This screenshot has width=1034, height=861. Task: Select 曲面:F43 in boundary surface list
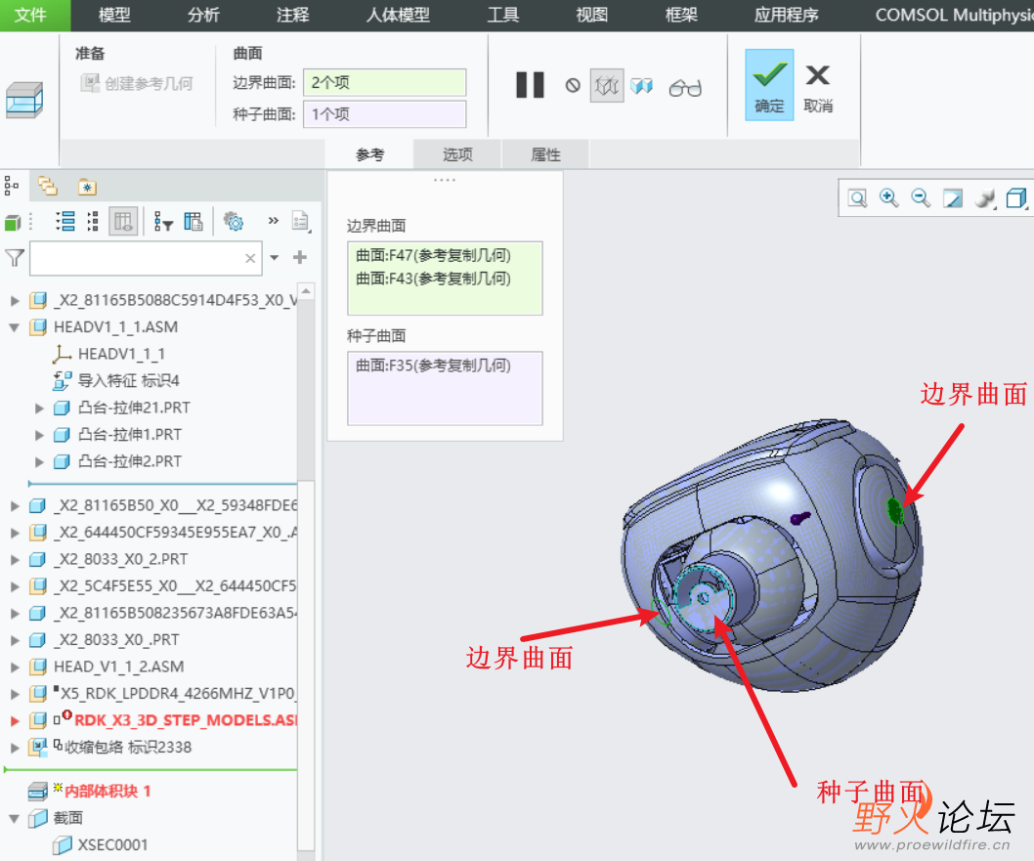tap(433, 279)
